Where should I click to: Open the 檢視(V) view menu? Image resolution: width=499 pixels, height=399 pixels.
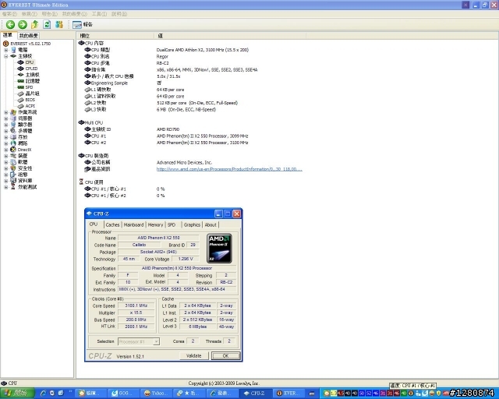pyautogui.click(x=30, y=14)
